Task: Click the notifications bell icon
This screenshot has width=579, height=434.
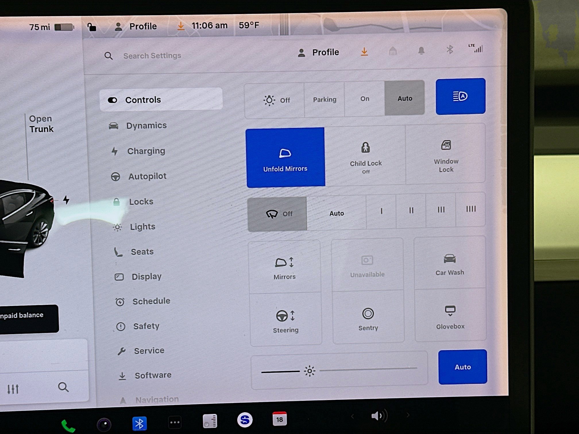Action: tap(421, 51)
